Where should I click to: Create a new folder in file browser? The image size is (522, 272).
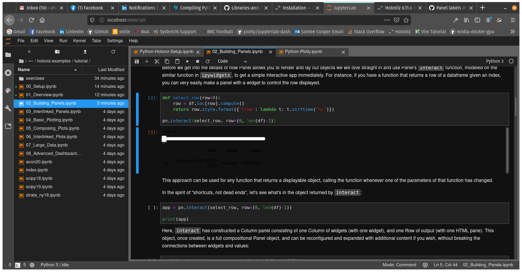[57, 52]
